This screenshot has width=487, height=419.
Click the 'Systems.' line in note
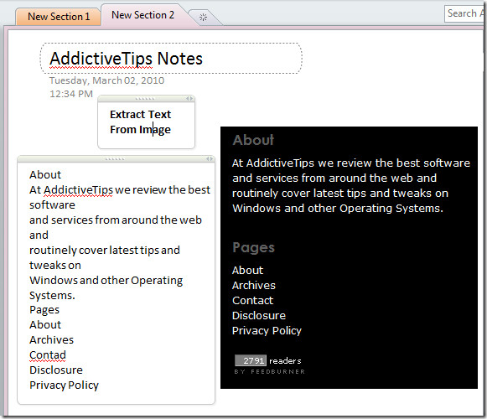(x=52, y=295)
